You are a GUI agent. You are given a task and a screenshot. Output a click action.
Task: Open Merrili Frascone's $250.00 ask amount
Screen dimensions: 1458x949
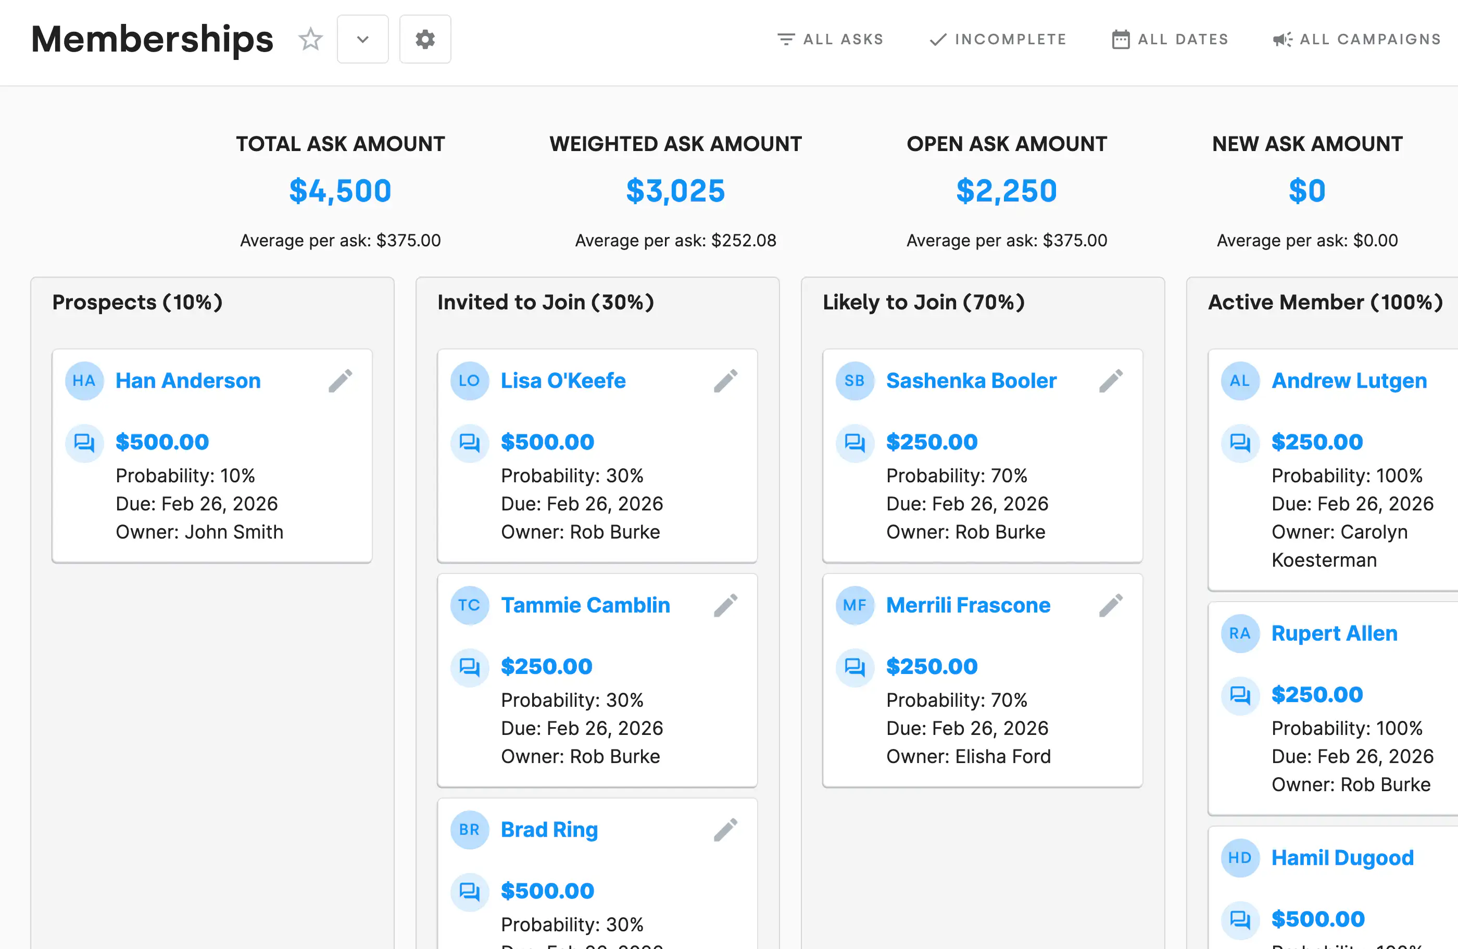pos(932,667)
